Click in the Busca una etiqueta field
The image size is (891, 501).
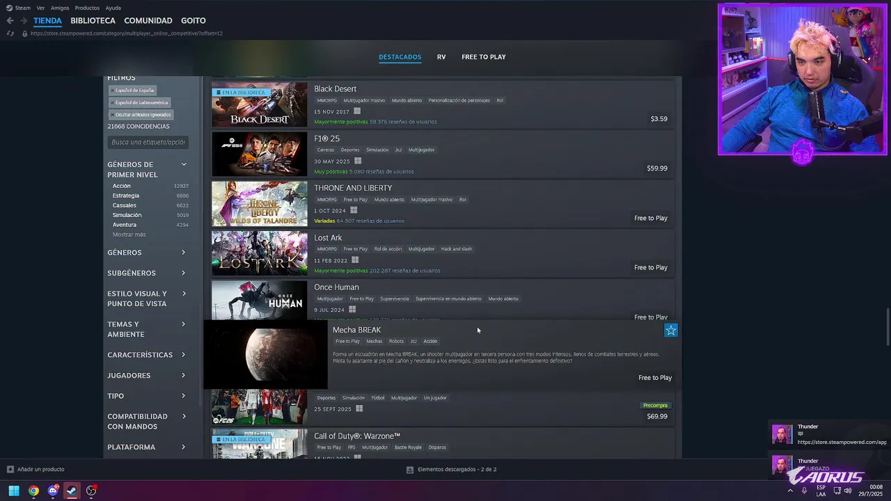tap(148, 142)
